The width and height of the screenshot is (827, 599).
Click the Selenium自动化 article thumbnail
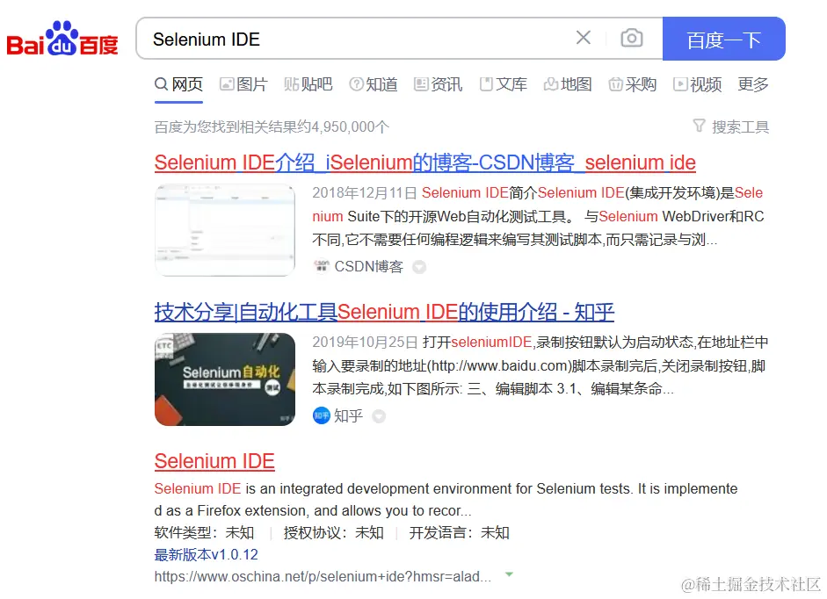tap(225, 379)
